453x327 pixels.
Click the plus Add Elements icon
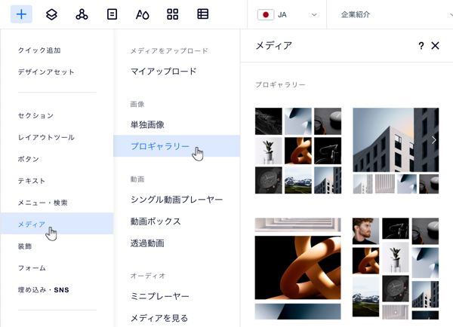pos(21,14)
